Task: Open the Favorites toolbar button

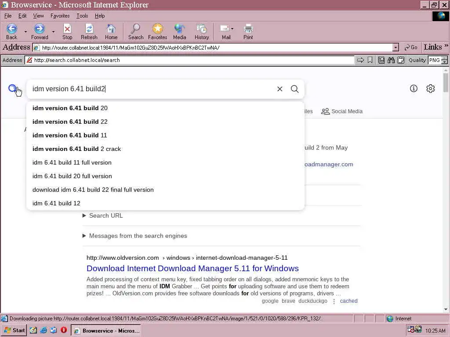Action: tap(158, 32)
